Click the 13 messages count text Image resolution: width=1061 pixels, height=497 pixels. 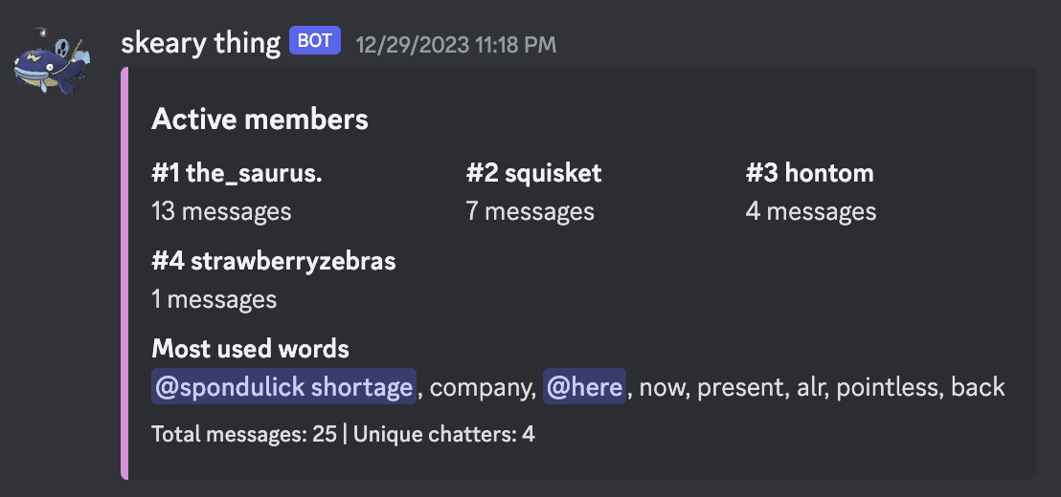(x=221, y=211)
